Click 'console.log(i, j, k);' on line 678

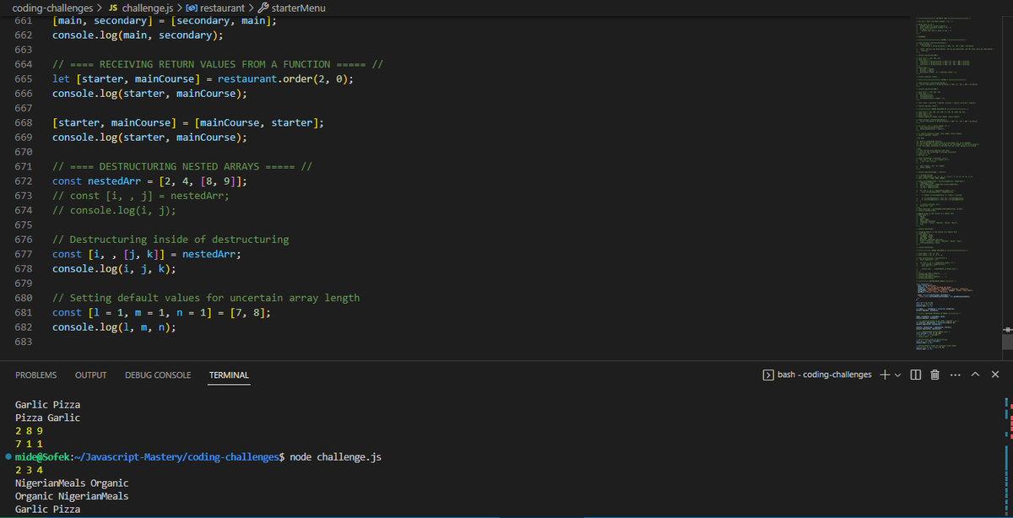click(x=114, y=268)
